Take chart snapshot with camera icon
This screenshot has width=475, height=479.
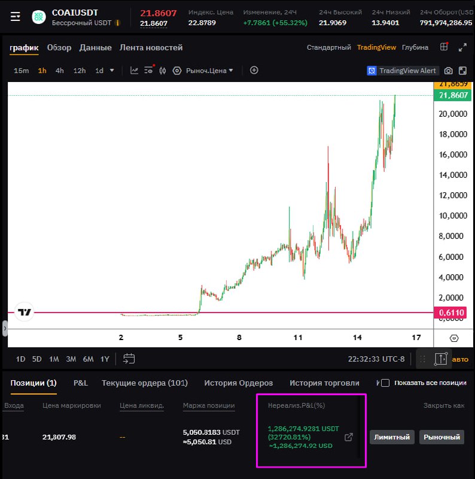(448, 71)
